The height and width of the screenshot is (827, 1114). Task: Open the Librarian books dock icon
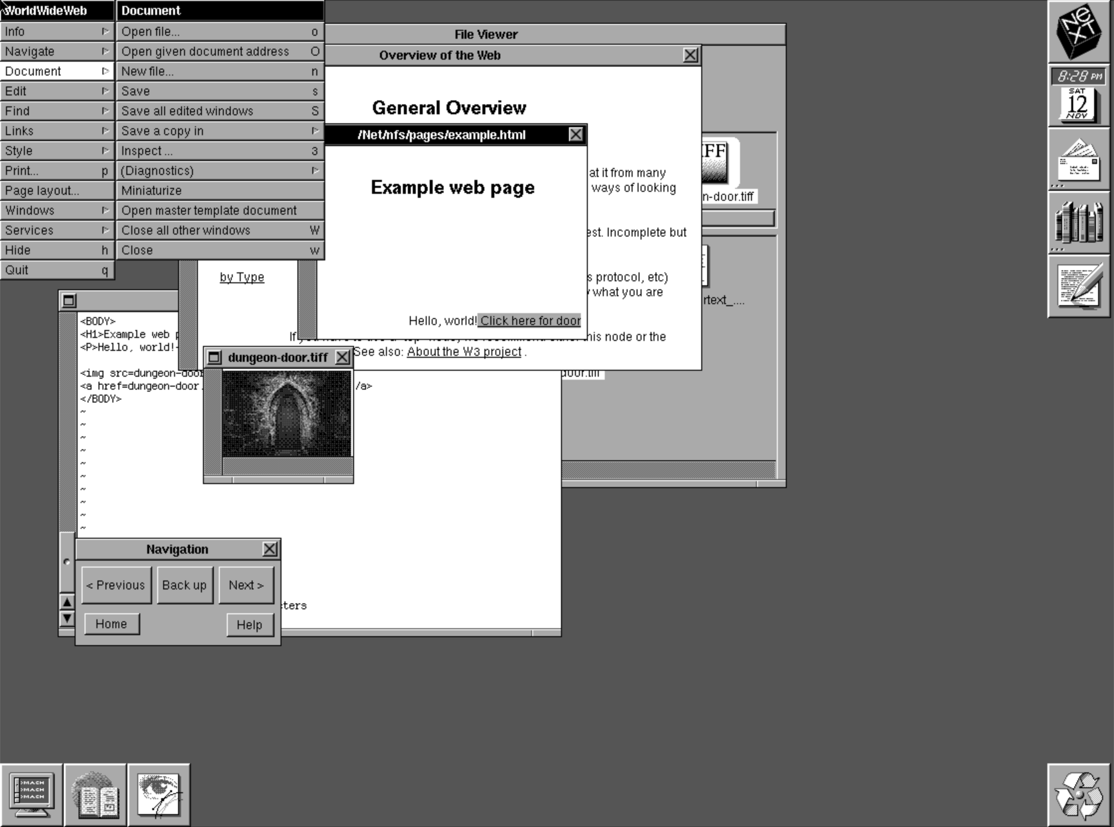pyautogui.click(x=1078, y=223)
